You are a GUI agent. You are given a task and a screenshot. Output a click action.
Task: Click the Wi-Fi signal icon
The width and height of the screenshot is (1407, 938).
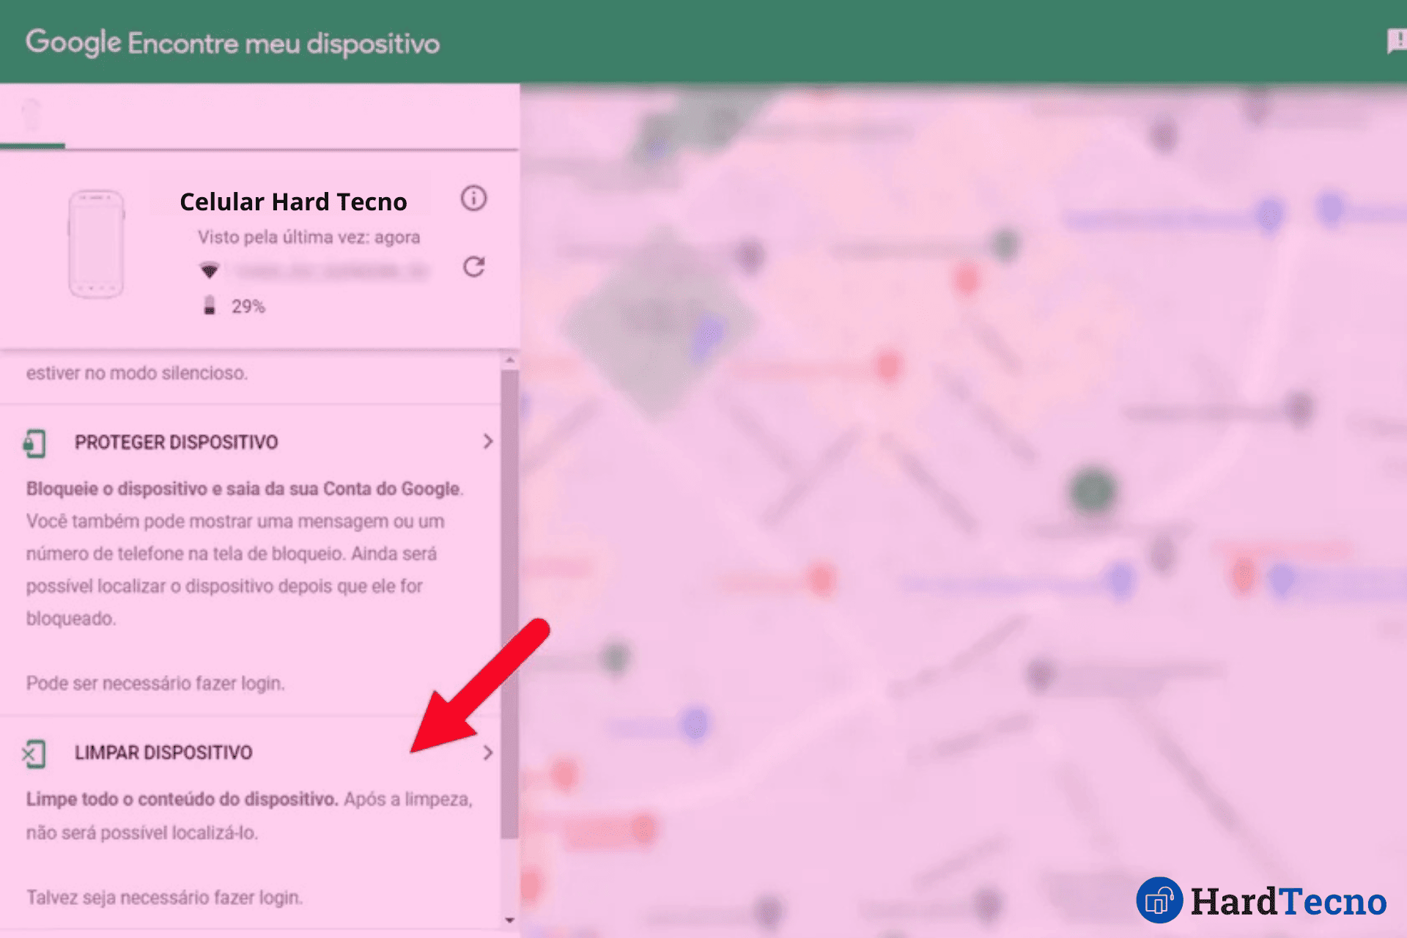(x=210, y=270)
